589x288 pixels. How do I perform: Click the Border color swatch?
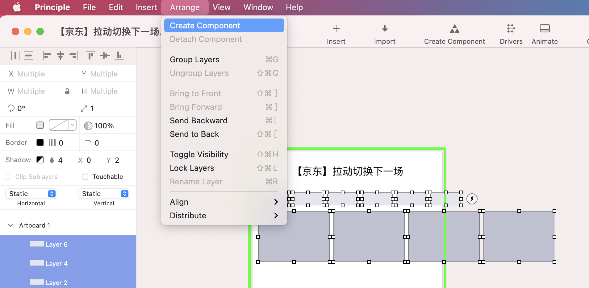pyautogui.click(x=40, y=142)
